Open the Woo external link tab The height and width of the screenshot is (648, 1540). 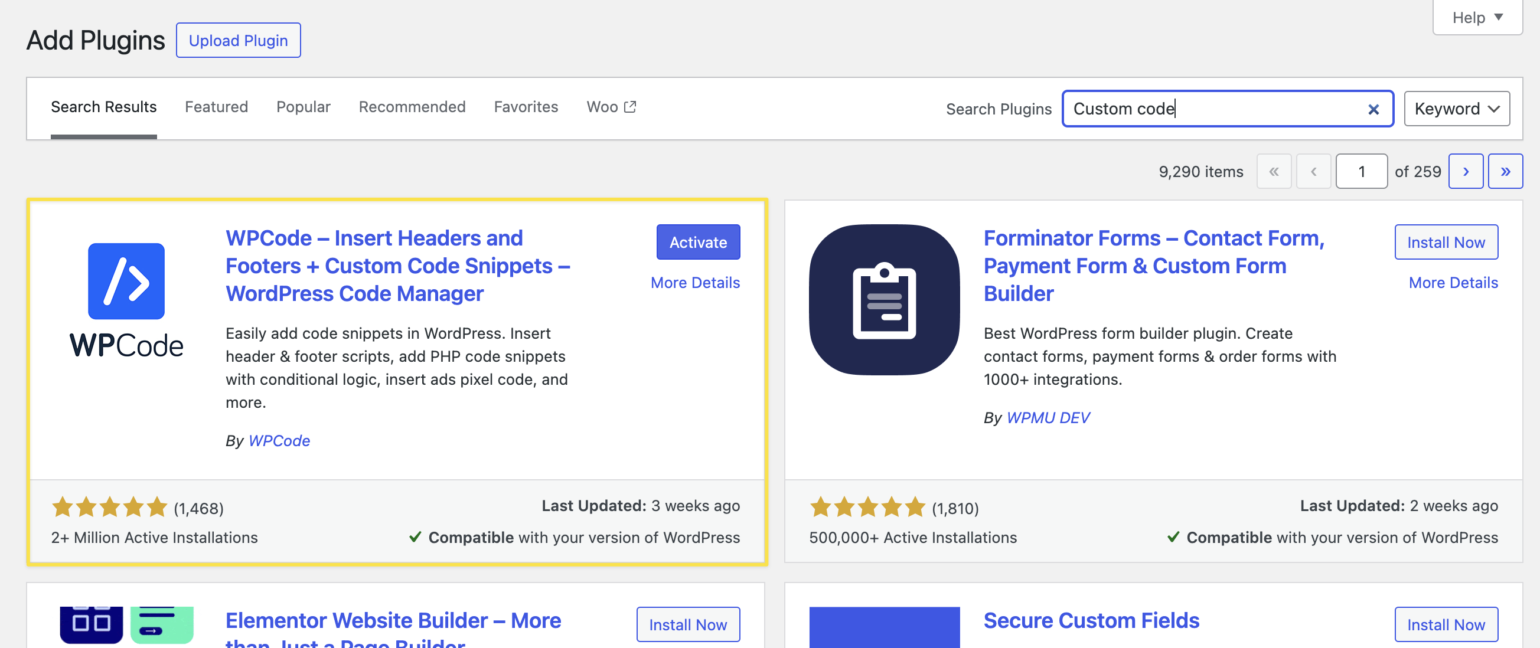(x=611, y=107)
